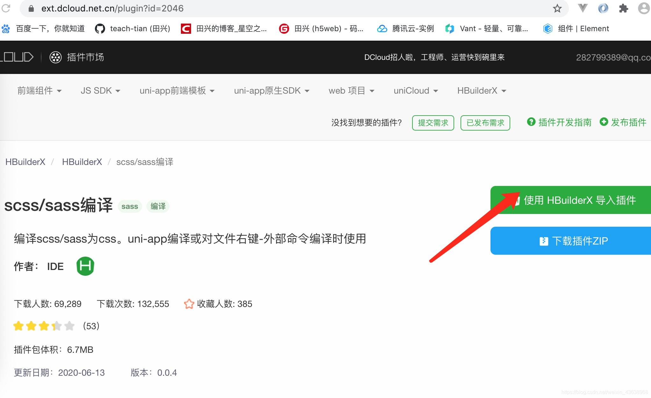Click the blue circular extension icon
Screen dimensions: 651x398
coord(603,8)
